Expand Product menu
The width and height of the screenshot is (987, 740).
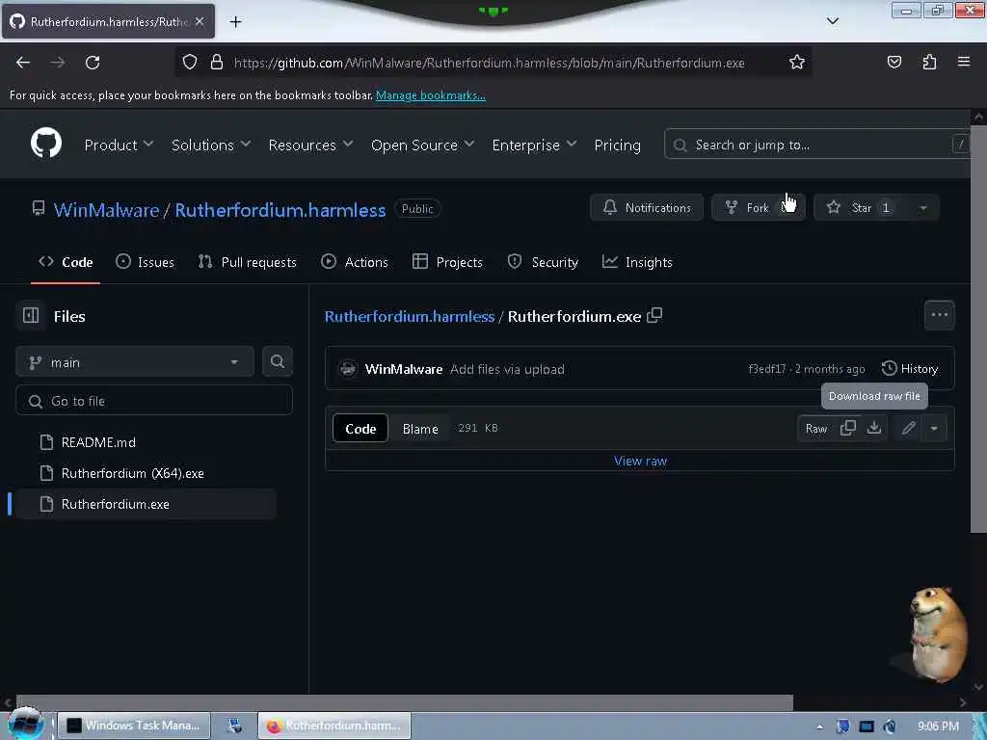pos(119,145)
